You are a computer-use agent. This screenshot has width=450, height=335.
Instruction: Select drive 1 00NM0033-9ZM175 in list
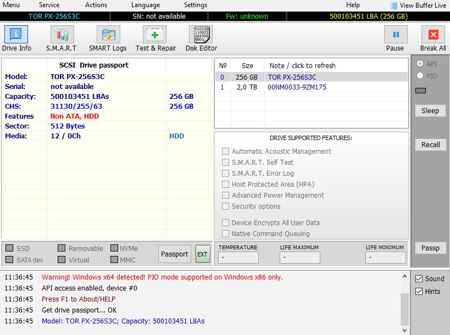(x=297, y=87)
